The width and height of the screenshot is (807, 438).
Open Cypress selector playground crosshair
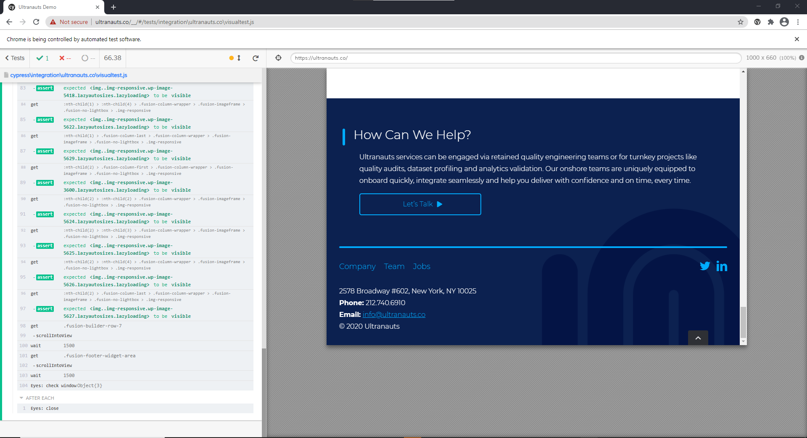(278, 58)
